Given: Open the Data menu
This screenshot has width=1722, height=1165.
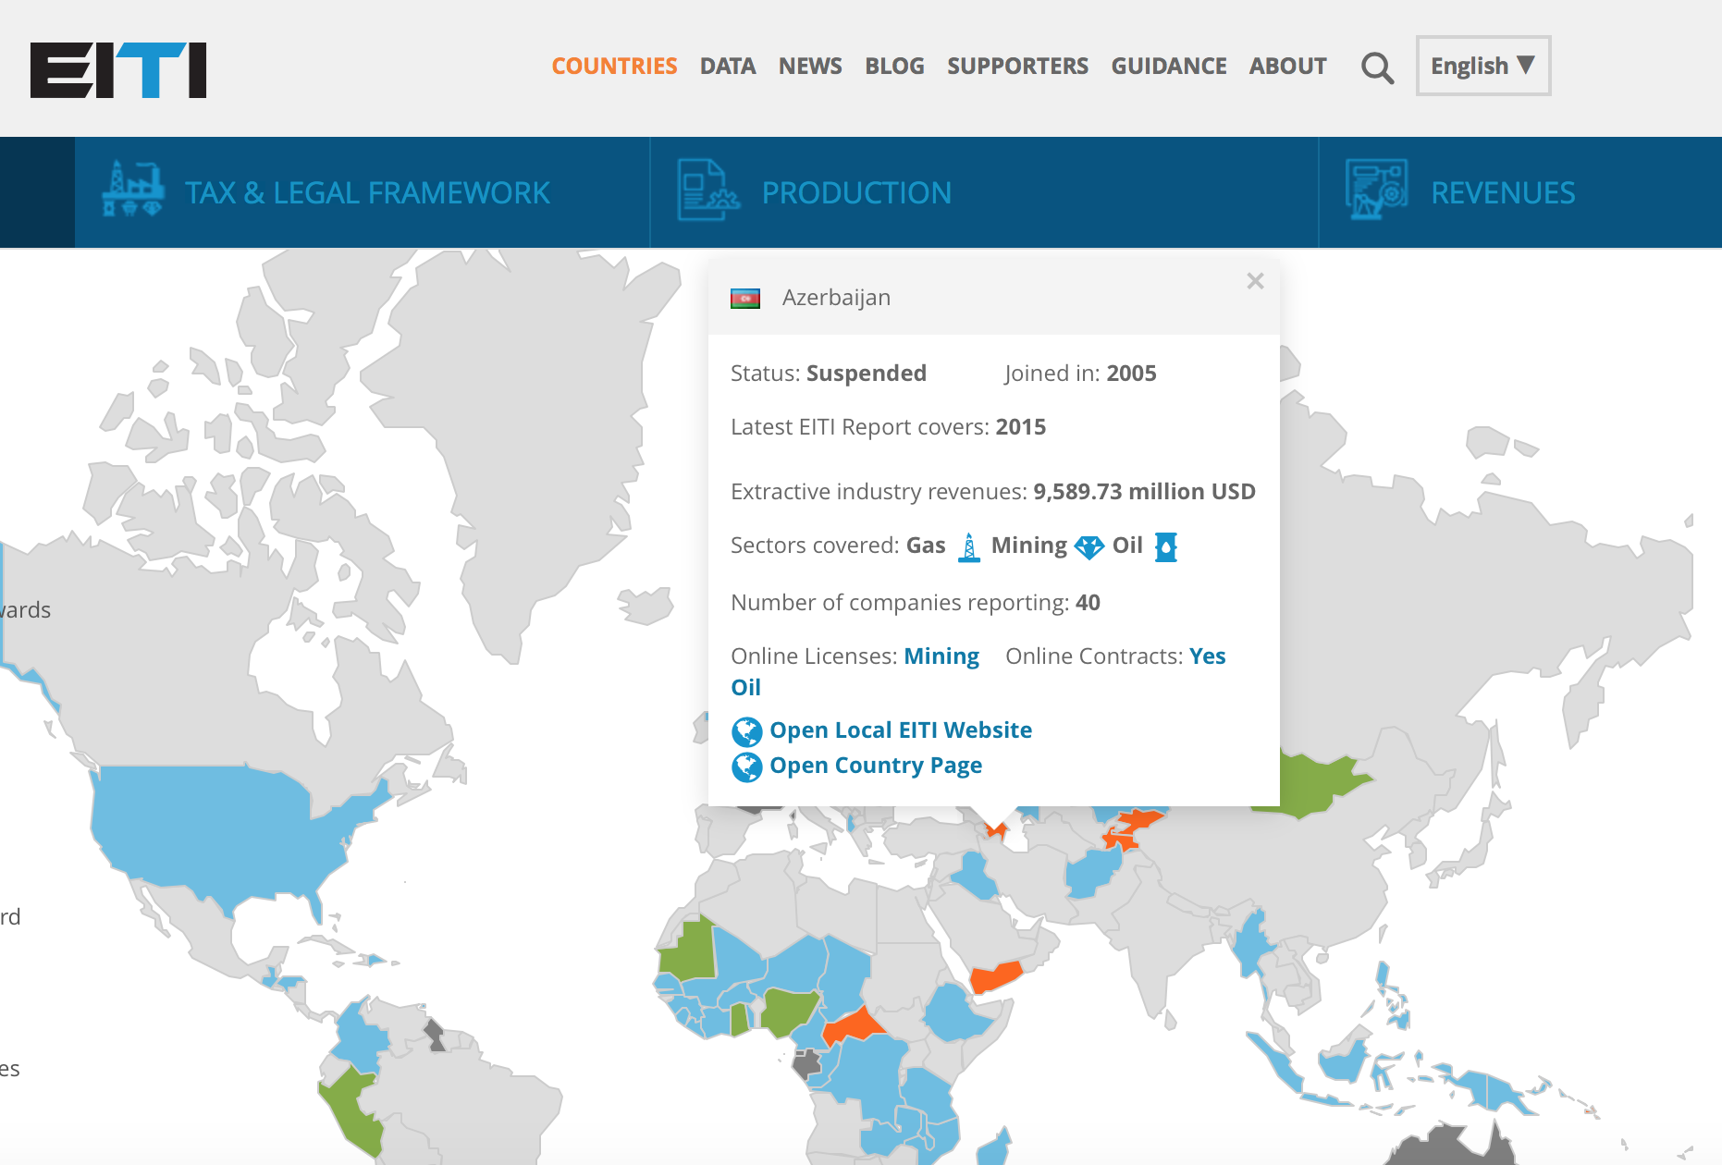Looking at the screenshot, I should click(x=728, y=66).
